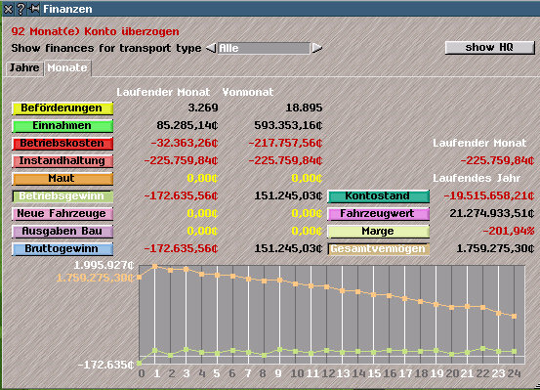Pin the Finanzen window with the pin icon
Screen dimensions: 540x390
click(34, 9)
